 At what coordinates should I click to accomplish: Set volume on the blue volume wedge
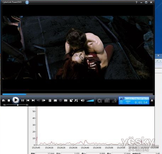coord(90,101)
